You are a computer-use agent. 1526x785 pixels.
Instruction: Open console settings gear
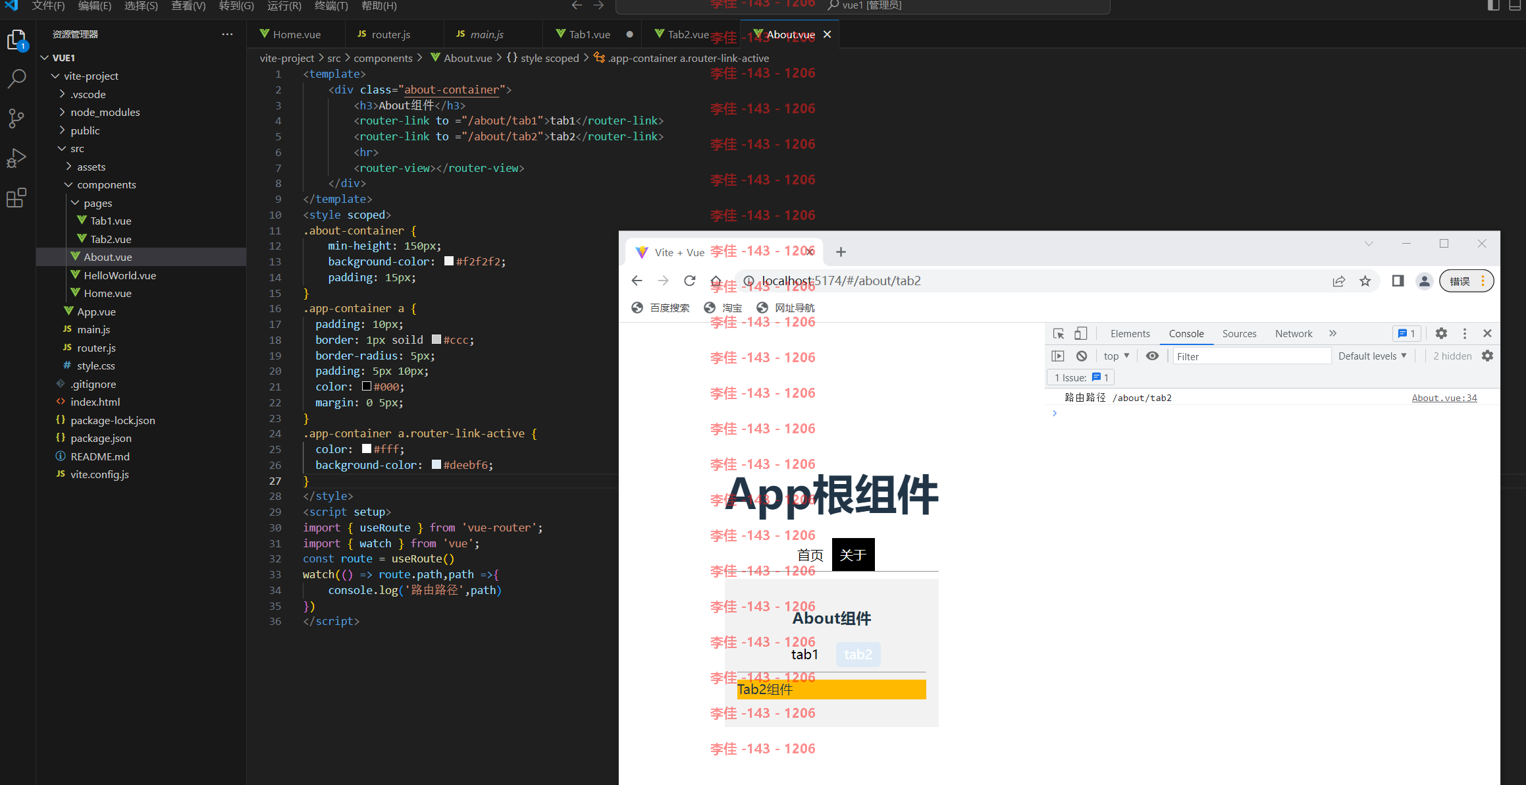pos(1487,356)
